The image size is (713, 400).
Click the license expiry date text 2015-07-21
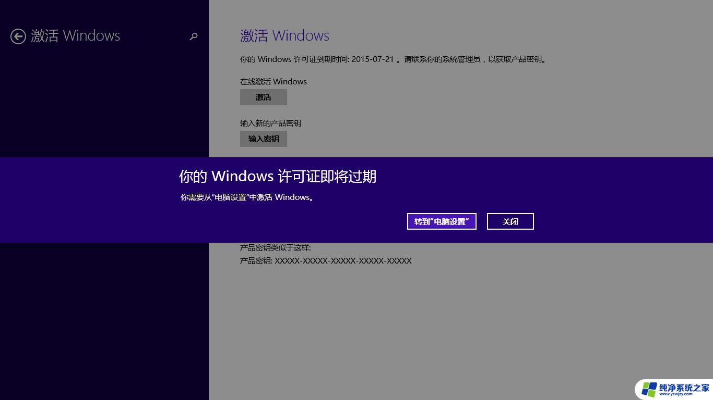click(x=373, y=59)
